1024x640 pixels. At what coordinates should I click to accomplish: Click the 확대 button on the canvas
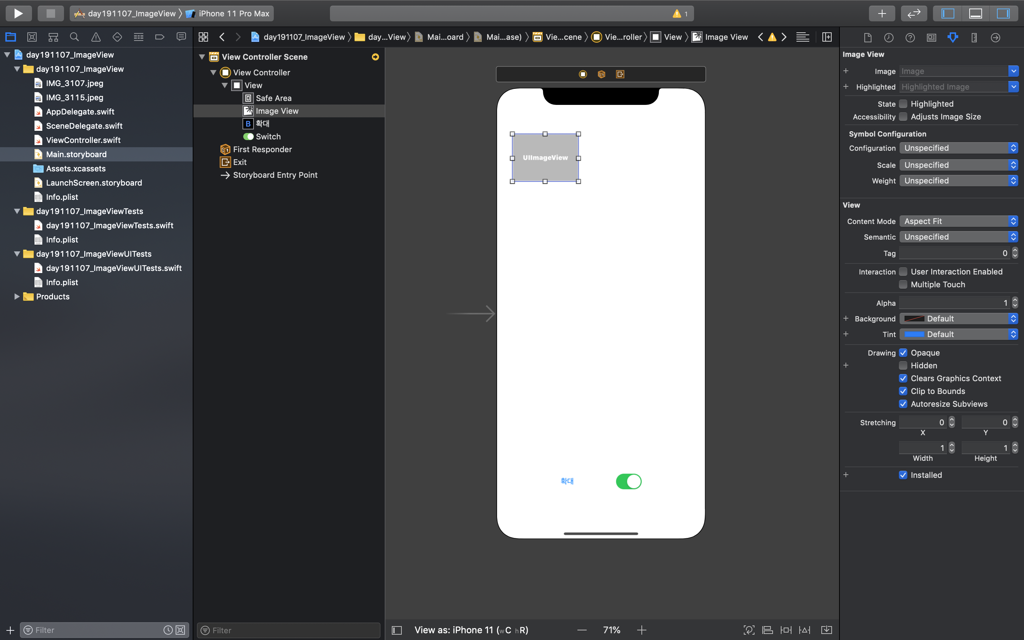(567, 481)
